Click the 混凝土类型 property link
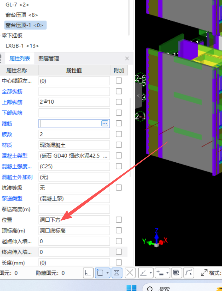Image resolution: width=222 pixels, height=291 pixels. 15,156
